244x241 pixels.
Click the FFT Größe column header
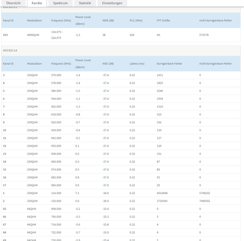[163, 21]
